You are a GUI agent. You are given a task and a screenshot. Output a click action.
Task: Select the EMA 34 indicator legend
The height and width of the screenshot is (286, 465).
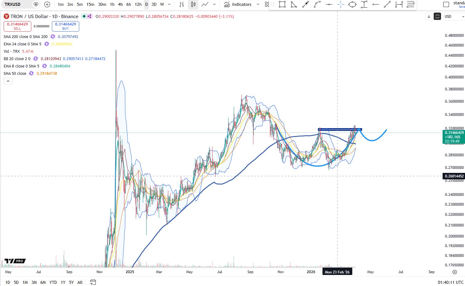[x=22, y=44]
